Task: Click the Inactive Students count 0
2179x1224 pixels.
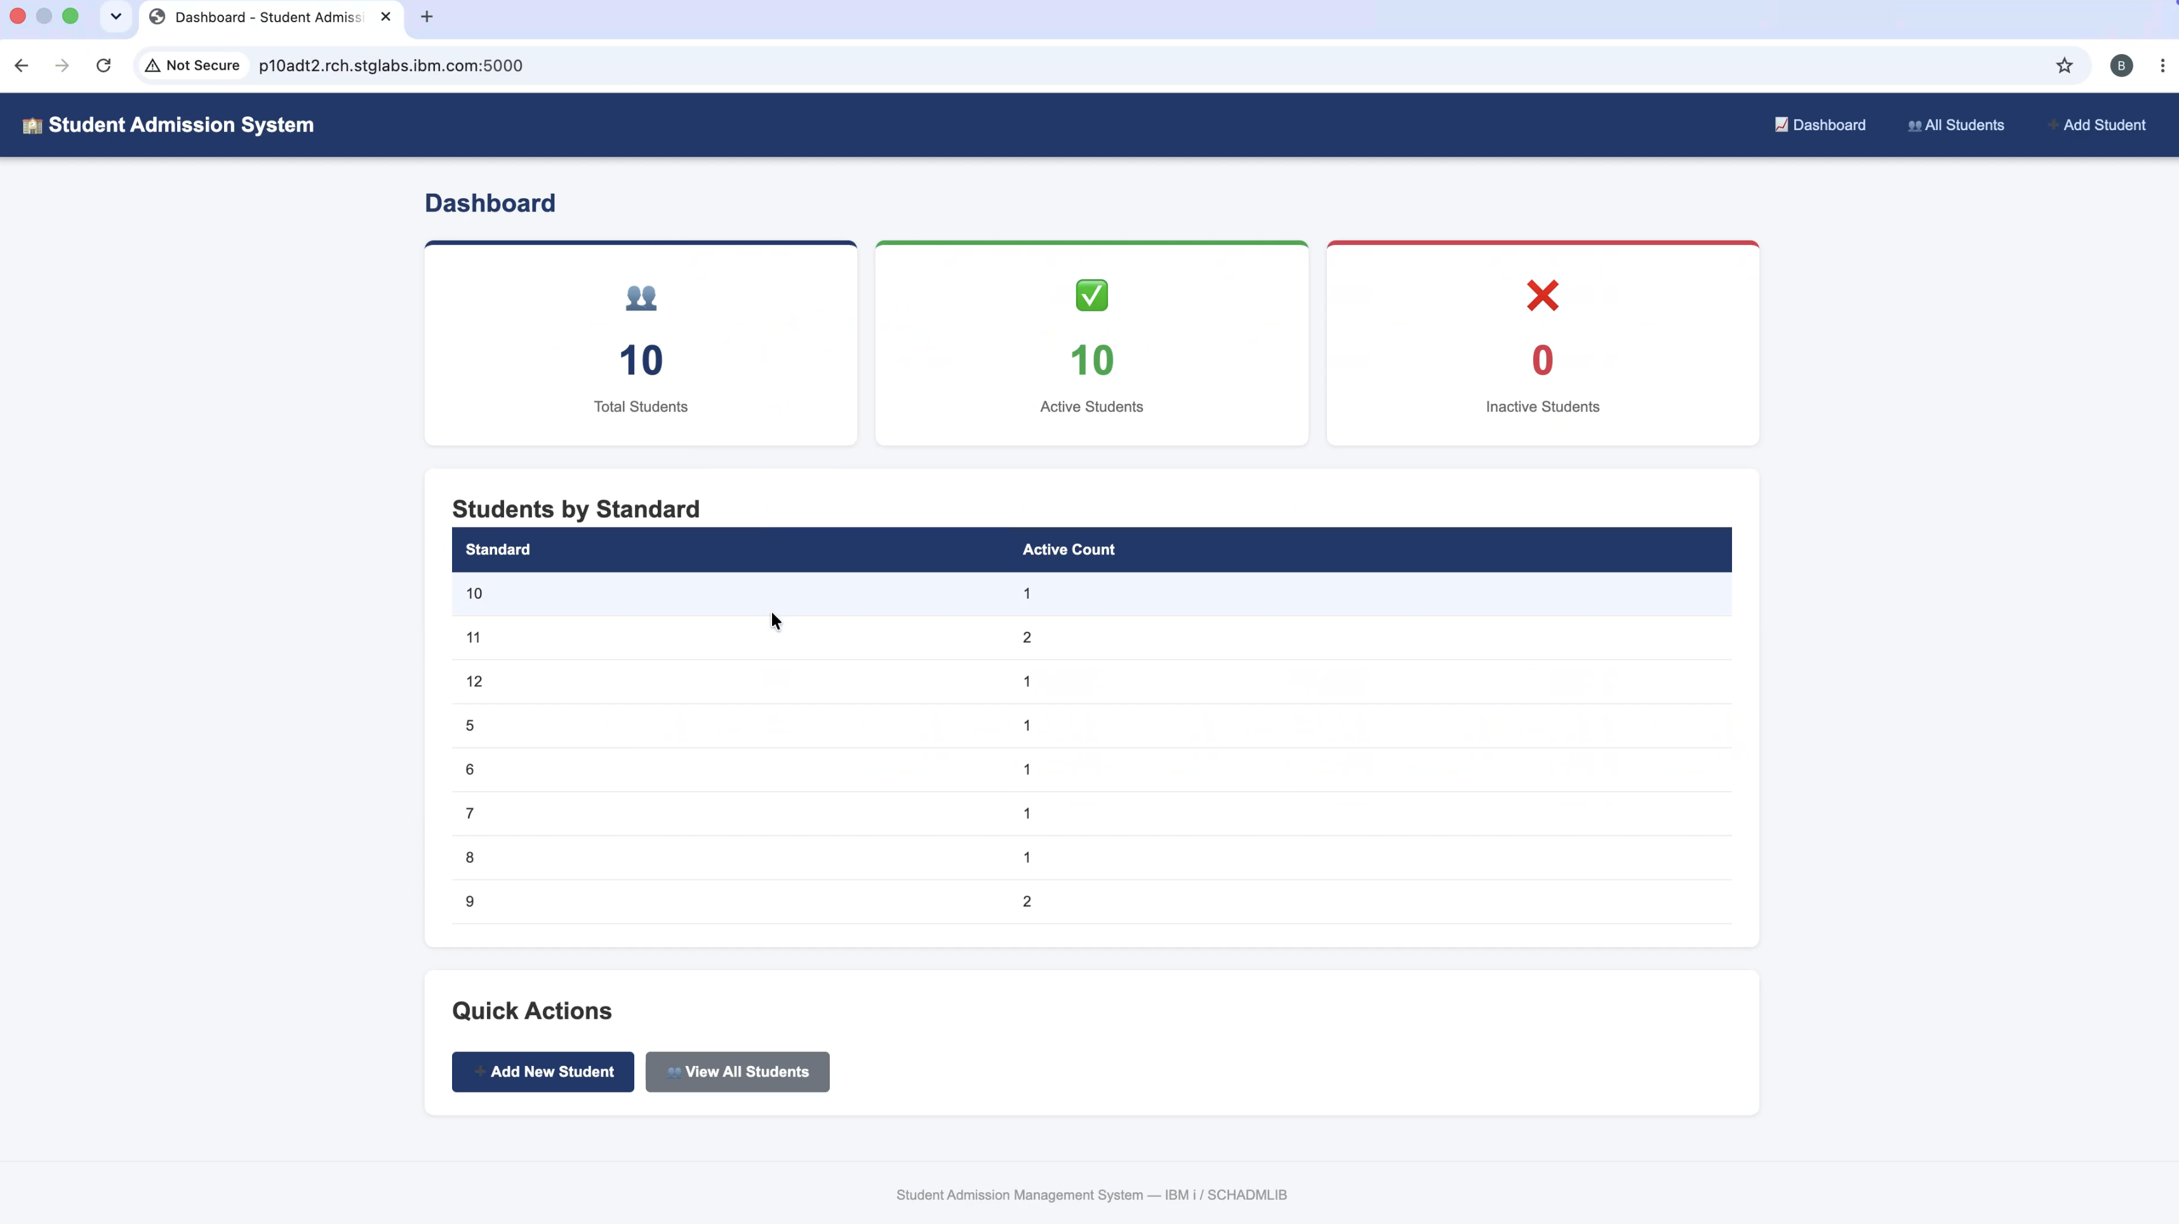Action: coord(1542,361)
